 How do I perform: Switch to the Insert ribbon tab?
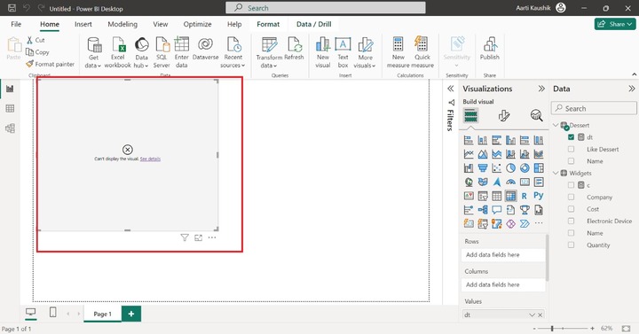(x=83, y=25)
